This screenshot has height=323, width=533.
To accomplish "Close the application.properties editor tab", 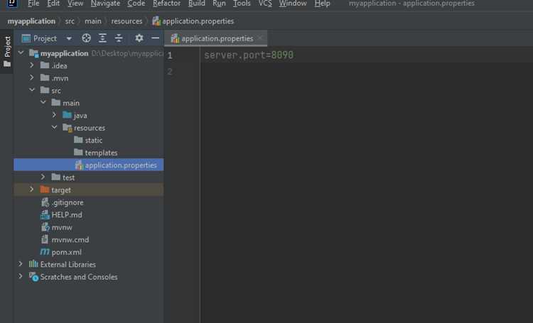I will tap(260, 38).
